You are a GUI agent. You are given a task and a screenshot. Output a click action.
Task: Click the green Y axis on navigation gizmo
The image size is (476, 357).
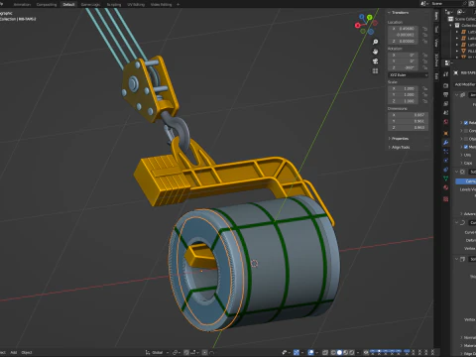click(370, 17)
